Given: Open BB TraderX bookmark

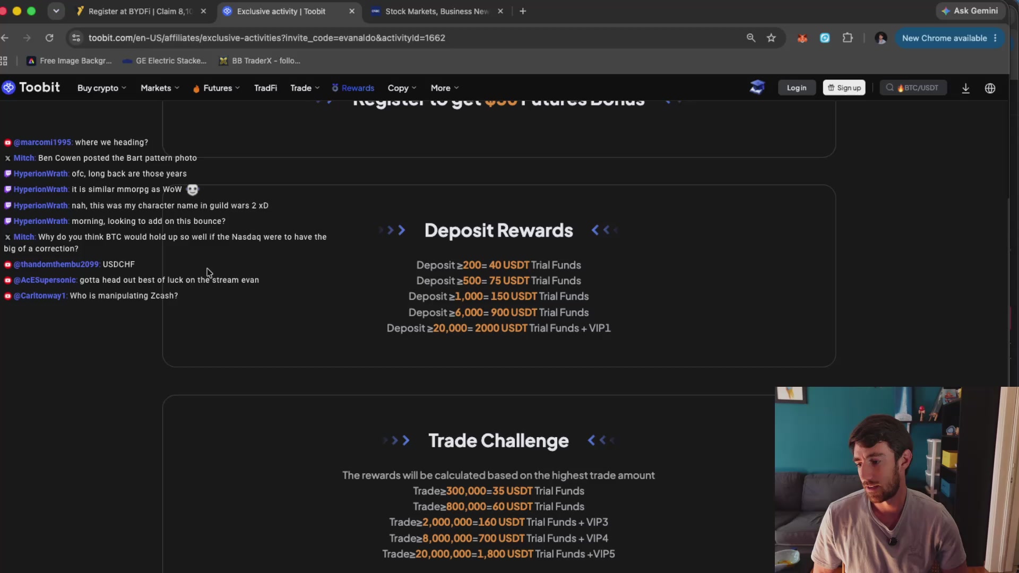Looking at the screenshot, I should pyautogui.click(x=260, y=61).
